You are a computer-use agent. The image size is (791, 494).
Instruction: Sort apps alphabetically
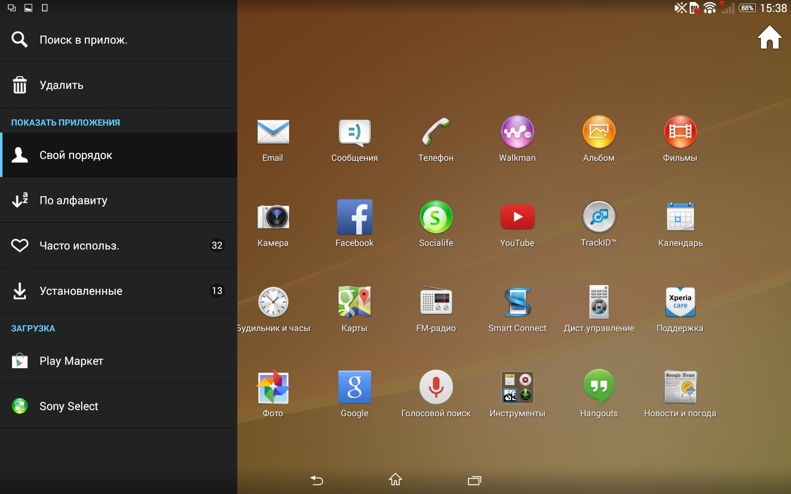119,200
